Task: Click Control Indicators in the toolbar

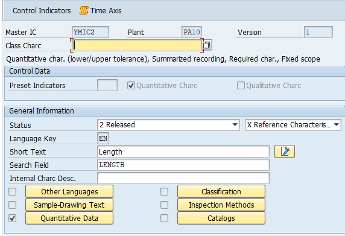Action: 42,11
